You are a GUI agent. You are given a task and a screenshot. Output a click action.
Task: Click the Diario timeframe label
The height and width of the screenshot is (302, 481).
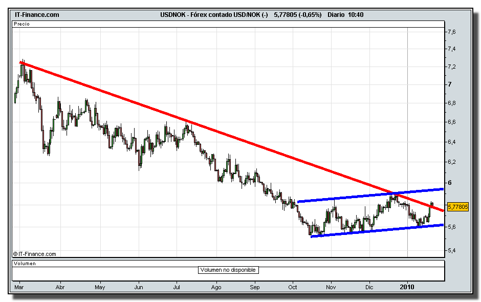point(336,15)
